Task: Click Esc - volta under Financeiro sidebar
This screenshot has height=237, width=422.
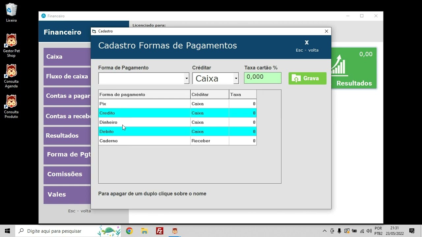Action: [x=79, y=211]
